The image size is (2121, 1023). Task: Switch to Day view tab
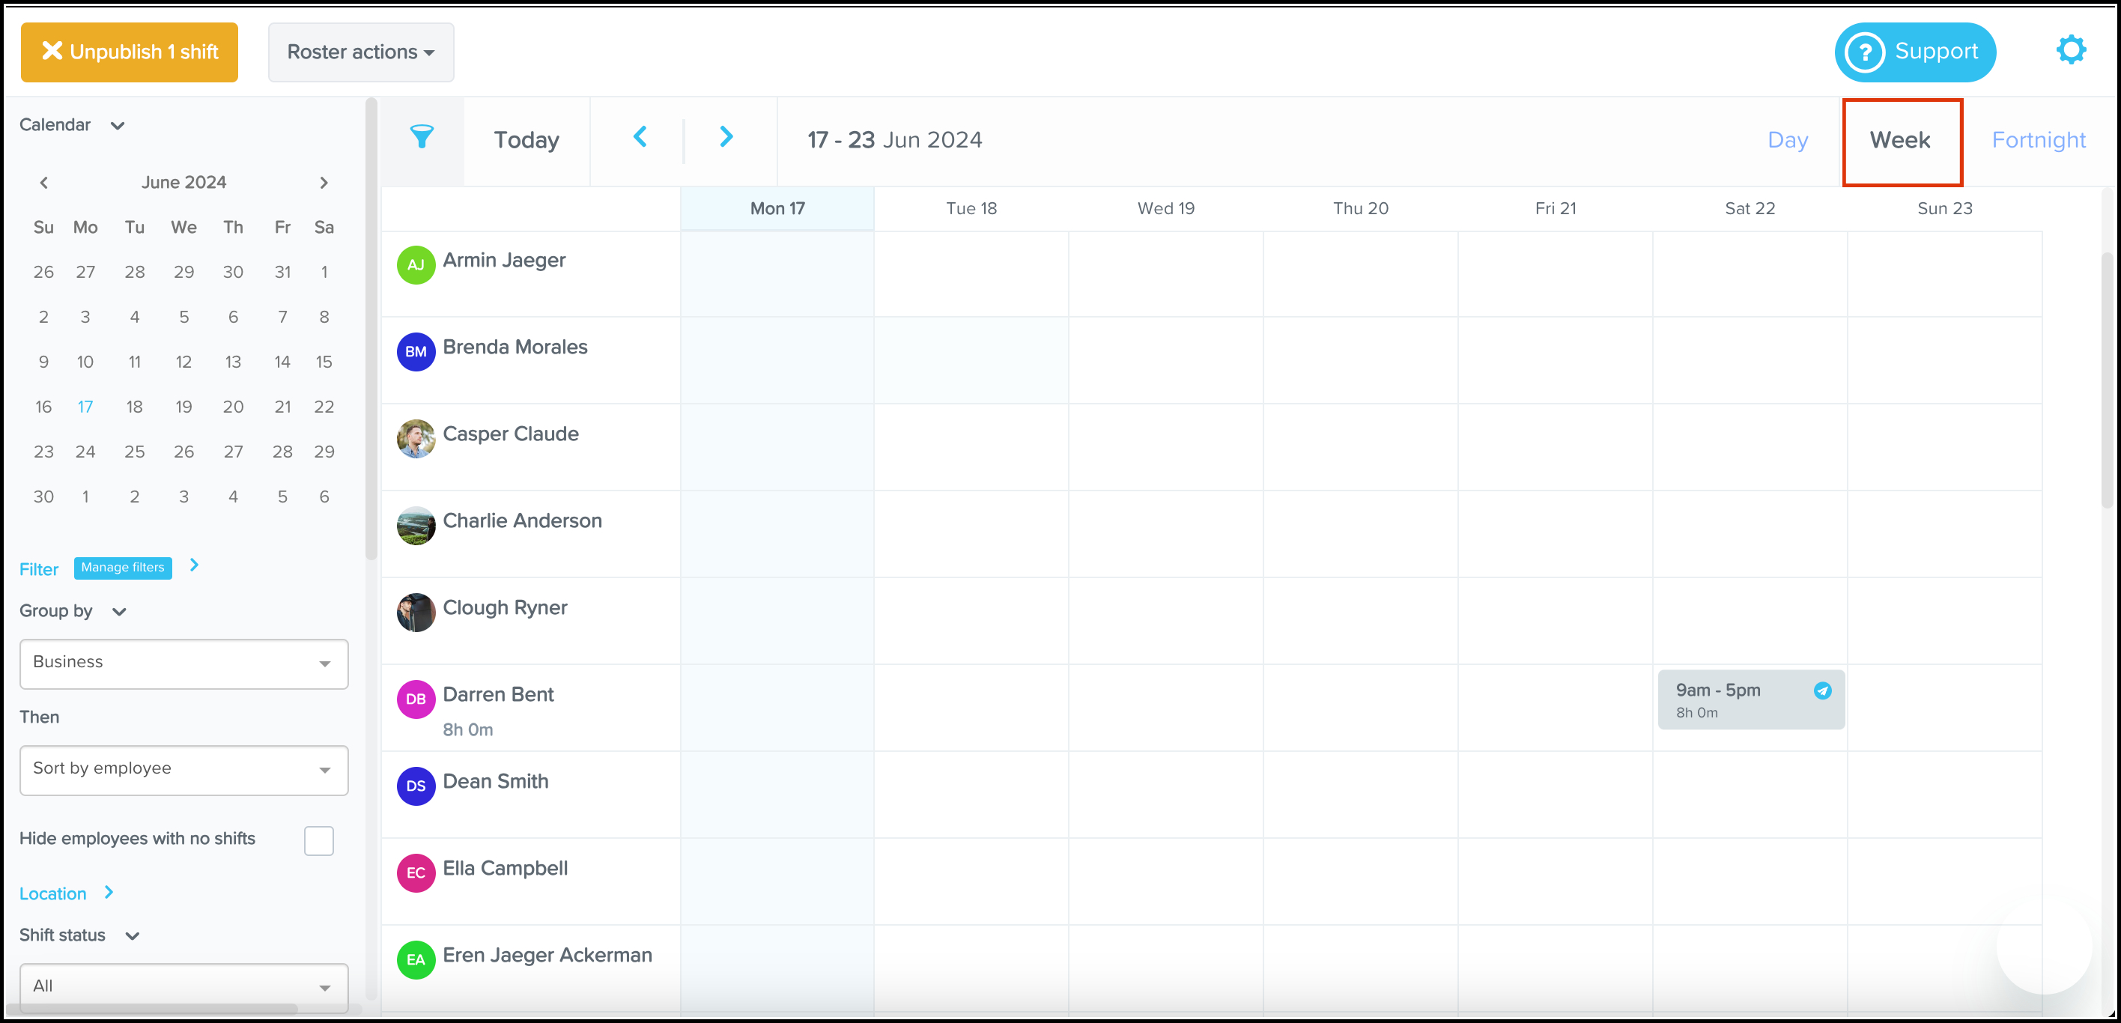[x=1788, y=140]
